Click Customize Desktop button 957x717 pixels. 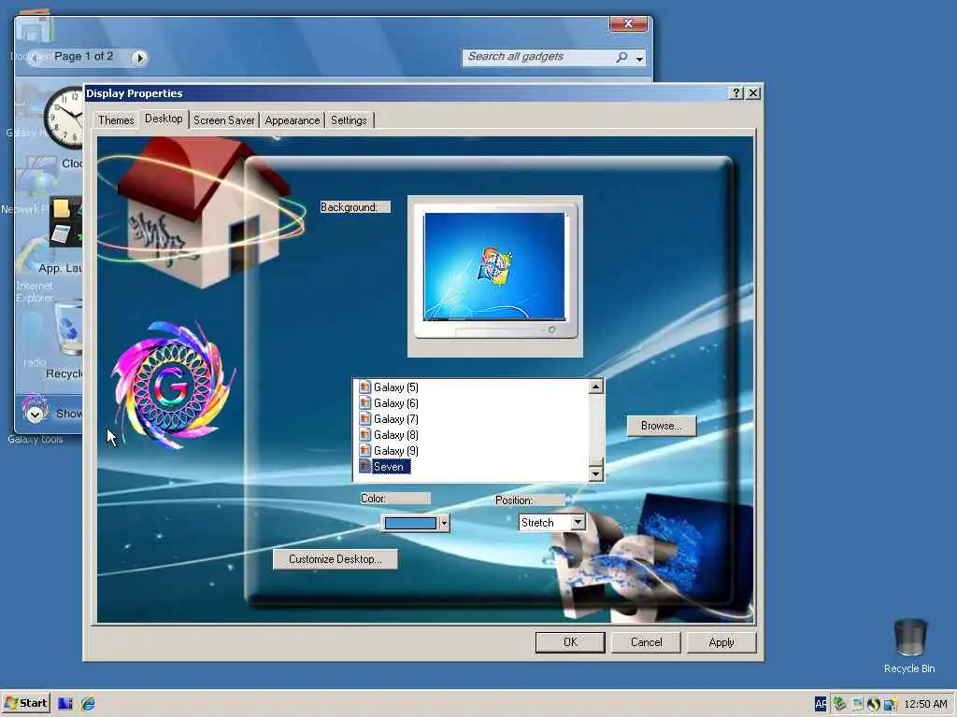click(x=336, y=559)
